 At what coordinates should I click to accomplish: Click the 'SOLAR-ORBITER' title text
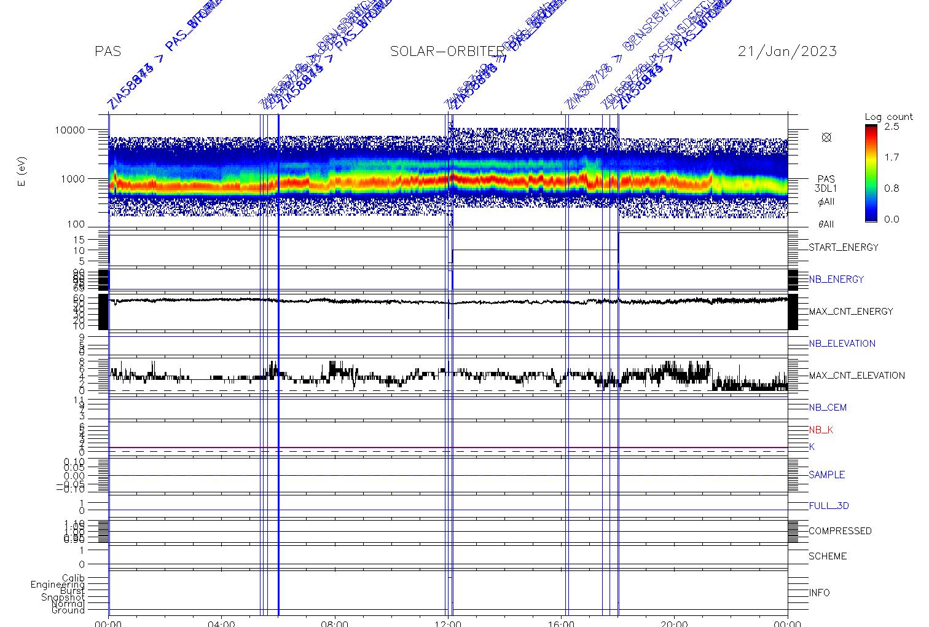pos(447,52)
